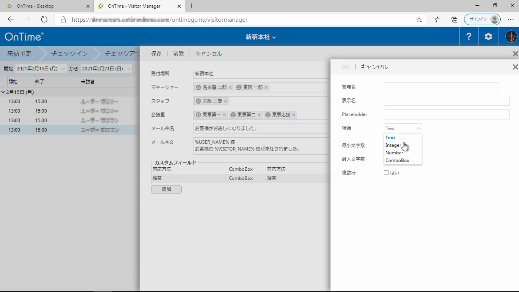Screen dimensions: 519x292
Task: Close the custom field dialog with X
Action: click(515, 67)
